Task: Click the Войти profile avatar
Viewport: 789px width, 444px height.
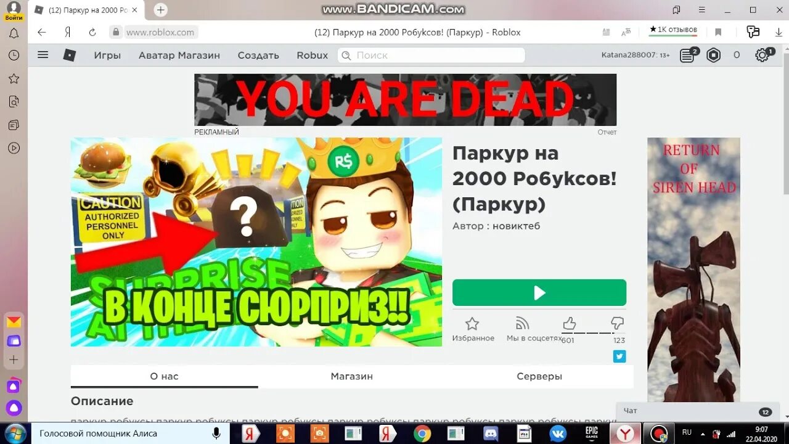Action: coord(14,11)
